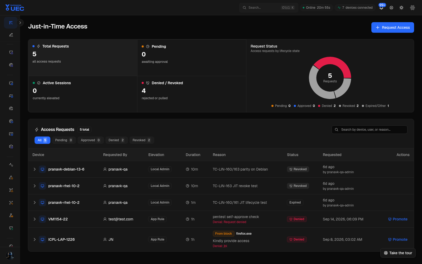Open the chip-with-folder sidebar icon
The height and width of the screenshot is (264, 422).
click(11, 121)
